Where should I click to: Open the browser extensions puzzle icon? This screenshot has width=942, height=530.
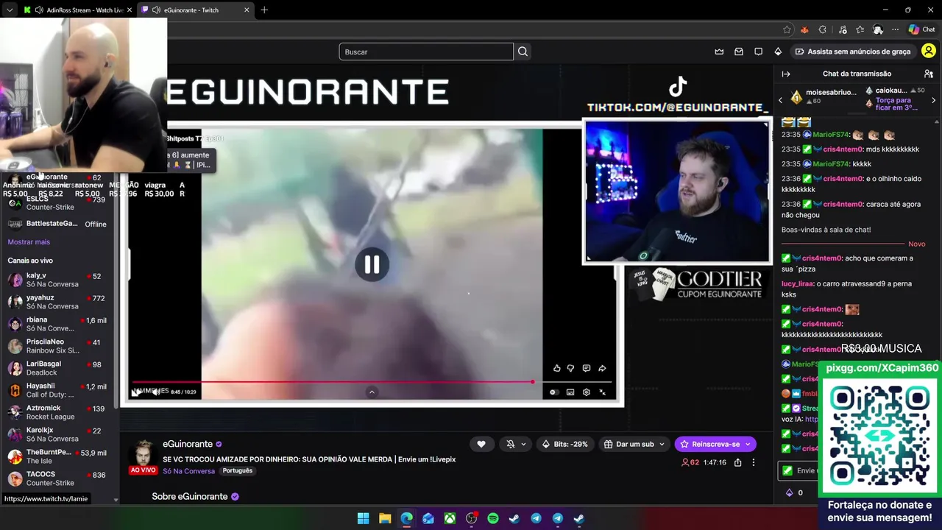coord(823,29)
